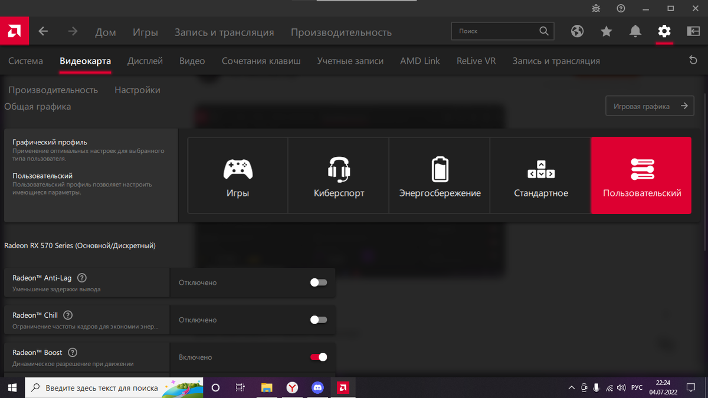Select the Энергосбережение profile
Image resolution: width=708 pixels, height=398 pixels.
coord(440,175)
